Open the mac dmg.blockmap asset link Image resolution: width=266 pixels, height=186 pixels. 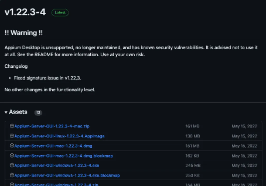63,156
